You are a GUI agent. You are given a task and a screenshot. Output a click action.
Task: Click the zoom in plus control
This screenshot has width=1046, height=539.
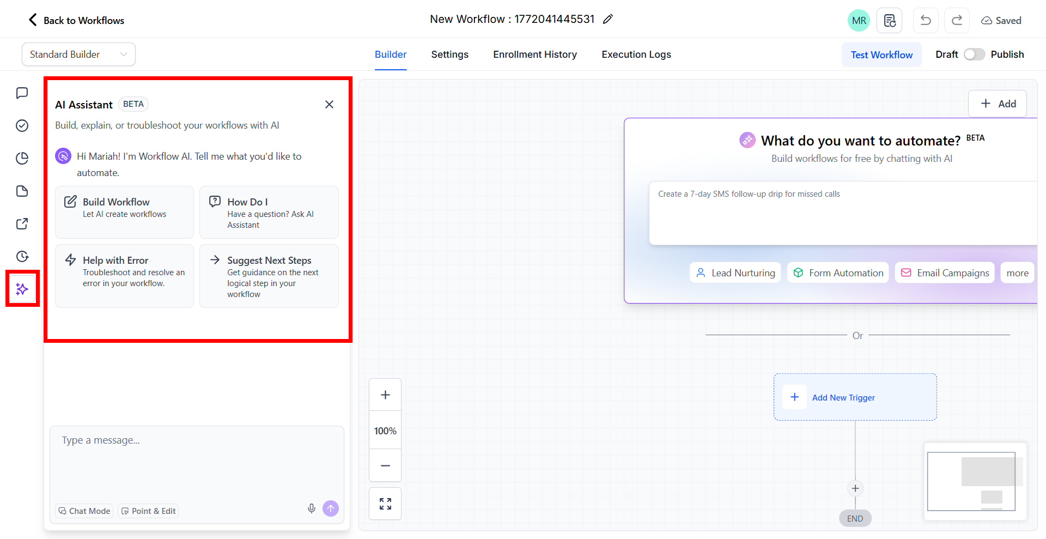(385, 395)
